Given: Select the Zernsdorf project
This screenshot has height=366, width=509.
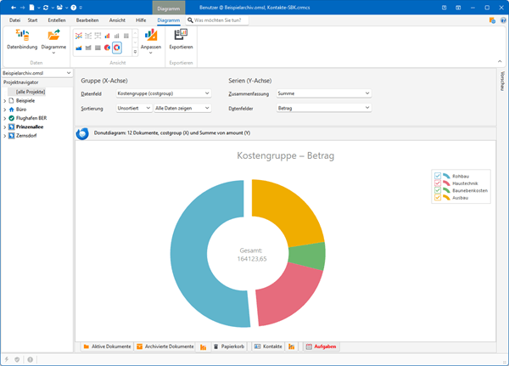Looking at the screenshot, I should 26,136.
